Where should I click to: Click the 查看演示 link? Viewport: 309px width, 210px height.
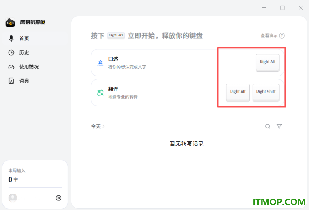point(269,35)
